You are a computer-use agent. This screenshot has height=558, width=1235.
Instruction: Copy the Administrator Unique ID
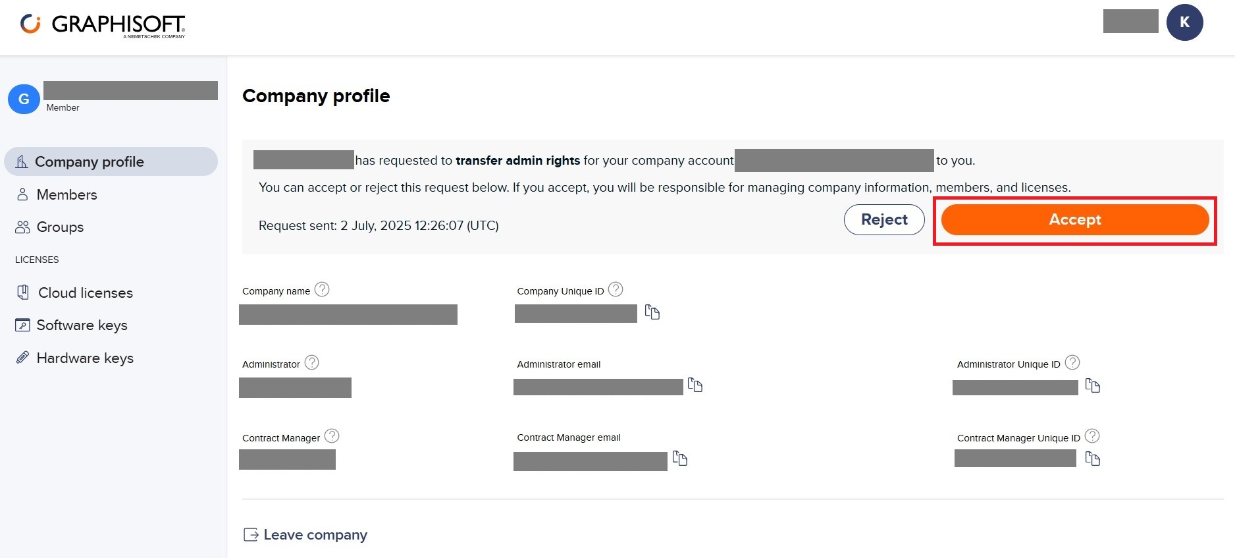(1092, 385)
